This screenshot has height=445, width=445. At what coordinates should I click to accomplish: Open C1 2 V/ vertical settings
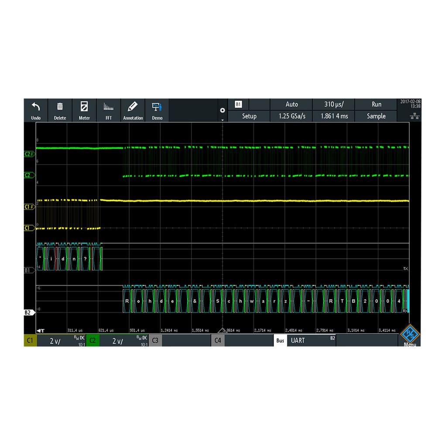pos(62,341)
